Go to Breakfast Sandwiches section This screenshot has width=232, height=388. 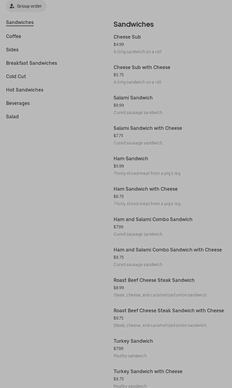(32, 63)
